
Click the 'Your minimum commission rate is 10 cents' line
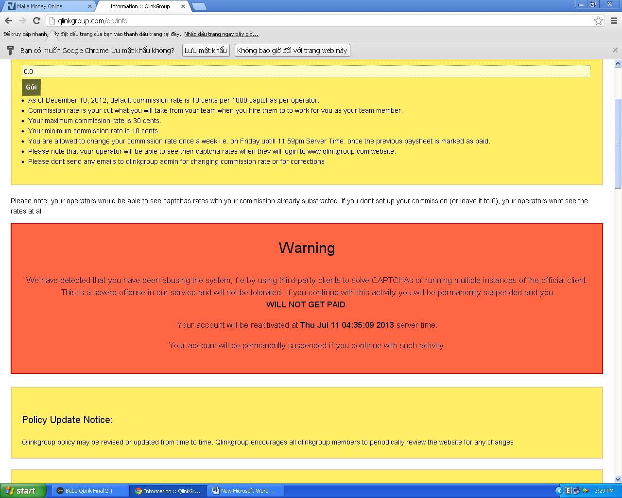(x=94, y=131)
